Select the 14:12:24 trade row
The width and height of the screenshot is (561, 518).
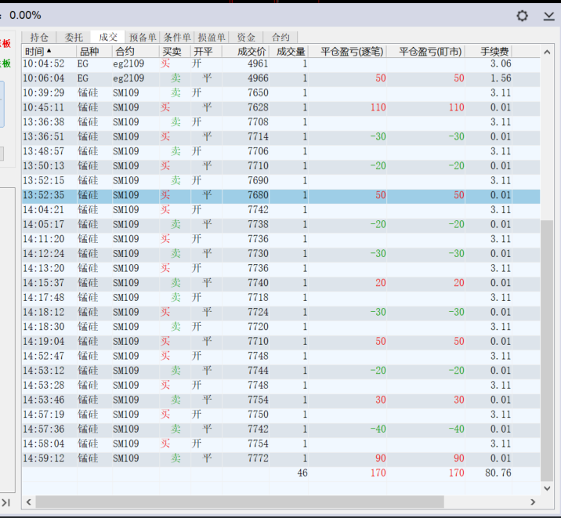coord(280,254)
